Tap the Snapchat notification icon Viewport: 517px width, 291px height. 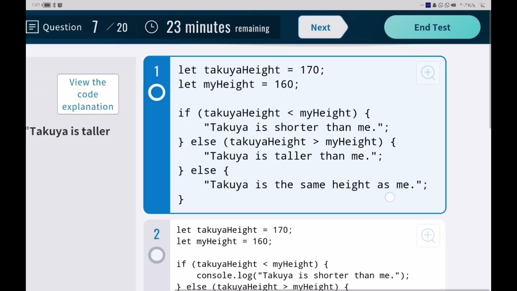point(434,5)
